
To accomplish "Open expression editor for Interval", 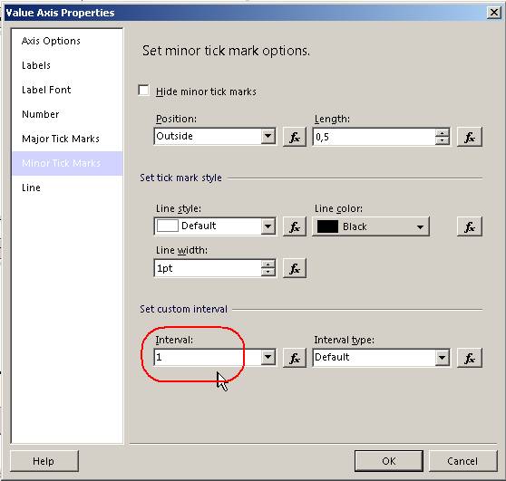I will 295,358.
